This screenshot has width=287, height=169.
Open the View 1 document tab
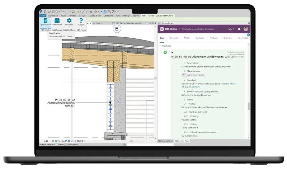[x=99, y=23]
